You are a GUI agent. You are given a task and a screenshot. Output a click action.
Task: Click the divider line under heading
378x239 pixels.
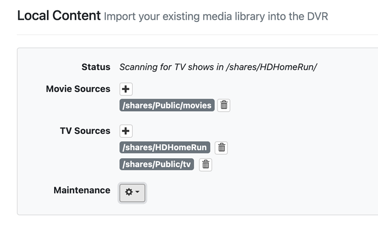pyautogui.click(x=197, y=35)
